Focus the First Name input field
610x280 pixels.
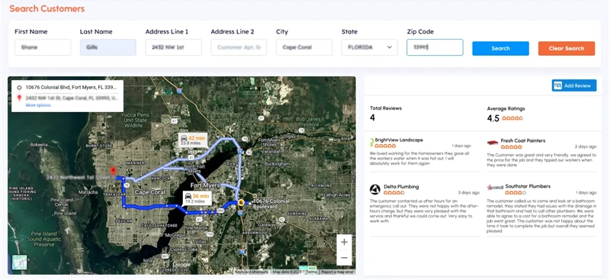tap(43, 47)
